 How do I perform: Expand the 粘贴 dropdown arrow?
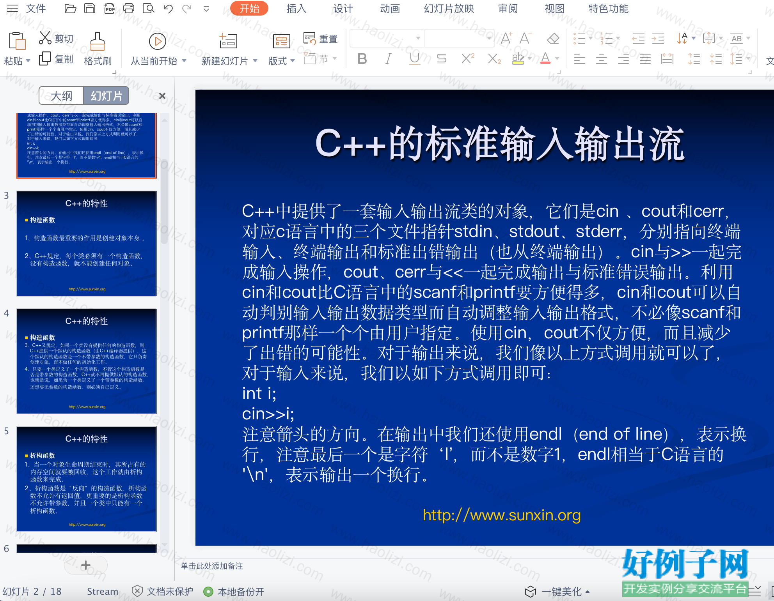(28, 61)
